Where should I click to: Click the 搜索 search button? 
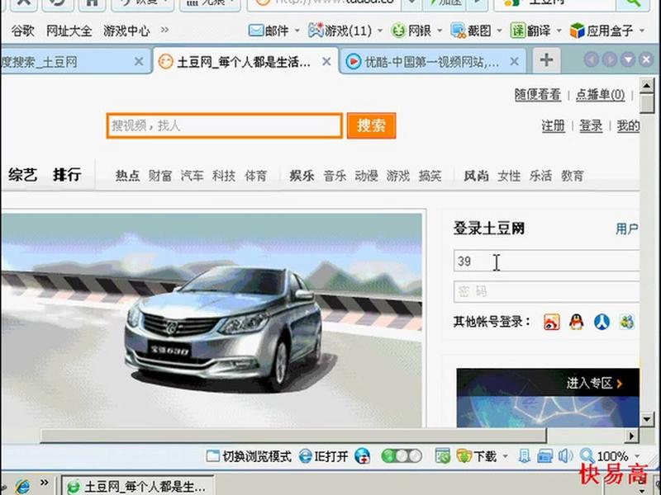pos(371,127)
